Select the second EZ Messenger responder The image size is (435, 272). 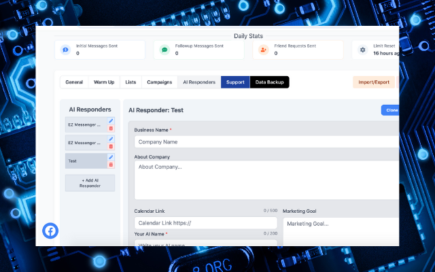86,143
